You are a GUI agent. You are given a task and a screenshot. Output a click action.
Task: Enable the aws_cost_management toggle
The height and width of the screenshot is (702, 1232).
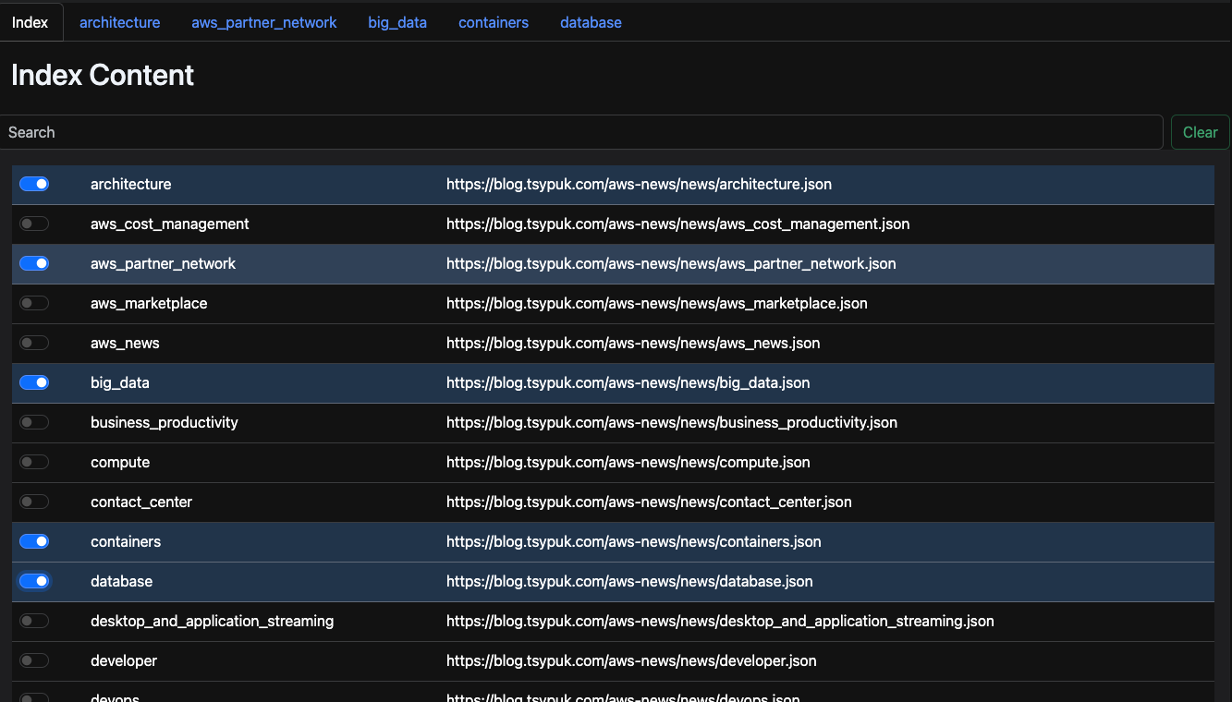click(x=34, y=224)
